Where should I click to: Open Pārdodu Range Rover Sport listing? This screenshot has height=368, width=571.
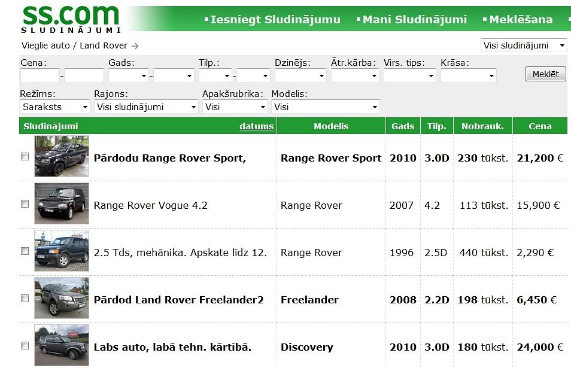pyautogui.click(x=170, y=158)
